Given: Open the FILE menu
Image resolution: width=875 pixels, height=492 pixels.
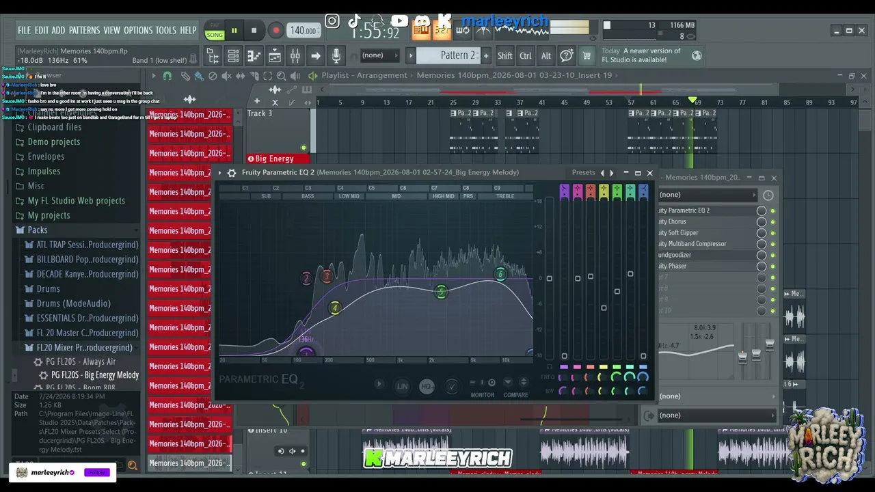Looking at the screenshot, I should (24, 31).
